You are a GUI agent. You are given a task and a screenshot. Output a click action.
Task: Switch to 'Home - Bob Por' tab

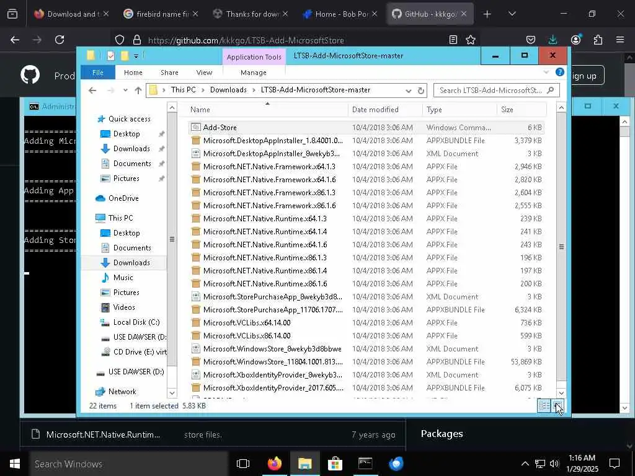tap(340, 14)
